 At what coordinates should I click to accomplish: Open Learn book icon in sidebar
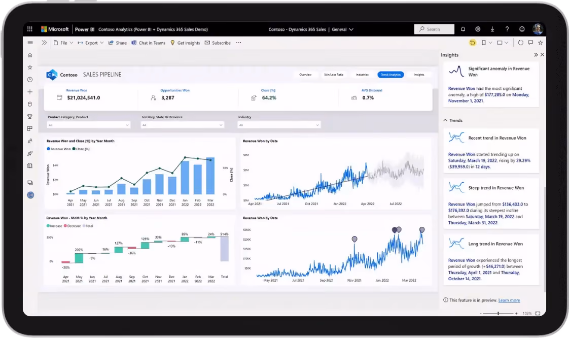[30, 165]
